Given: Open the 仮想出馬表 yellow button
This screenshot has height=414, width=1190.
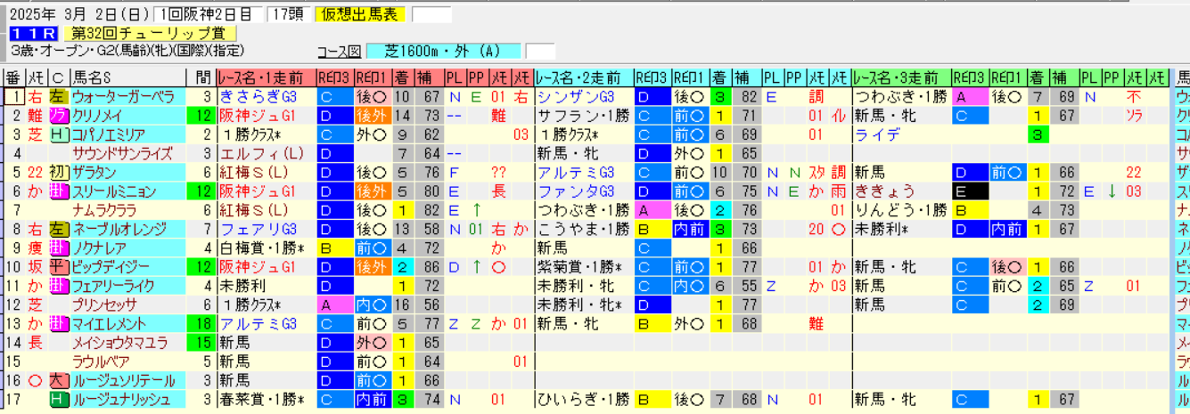Looking at the screenshot, I should pyautogui.click(x=360, y=14).
